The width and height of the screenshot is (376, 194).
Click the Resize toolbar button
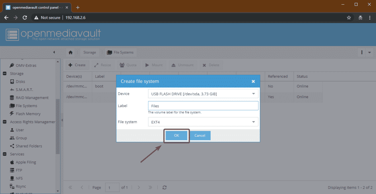103,65
